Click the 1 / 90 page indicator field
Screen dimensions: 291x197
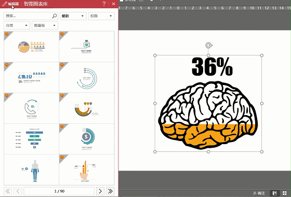click(59, 191)
